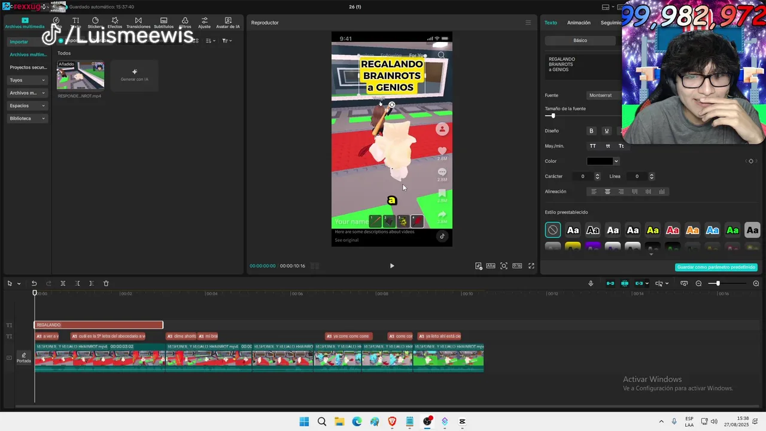Open the Montserrat font dropdown
Screen dimensions: 766x431
click(604, 95)
